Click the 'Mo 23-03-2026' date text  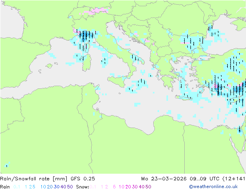[x=164, y=179]
